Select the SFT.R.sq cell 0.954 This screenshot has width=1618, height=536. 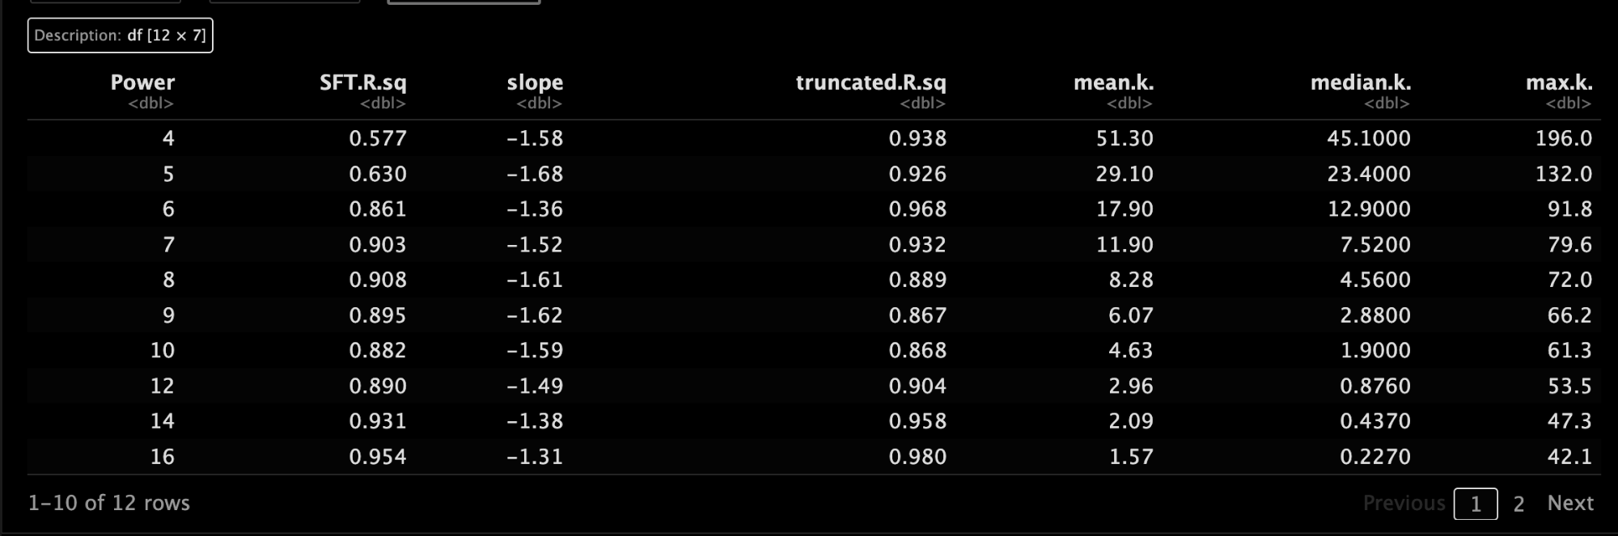378,457
